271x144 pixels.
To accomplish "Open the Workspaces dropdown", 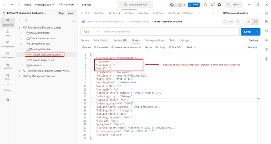I will (44, 5).
